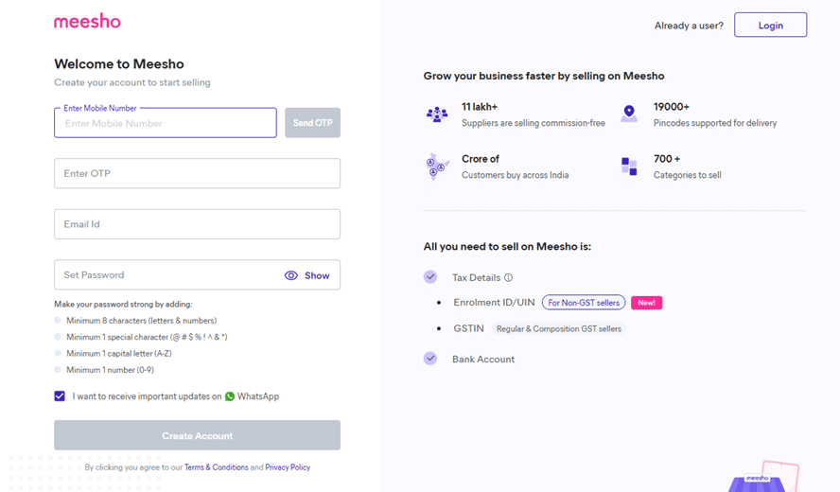
Task: Click Show to reveal the password
Action: 317,275
